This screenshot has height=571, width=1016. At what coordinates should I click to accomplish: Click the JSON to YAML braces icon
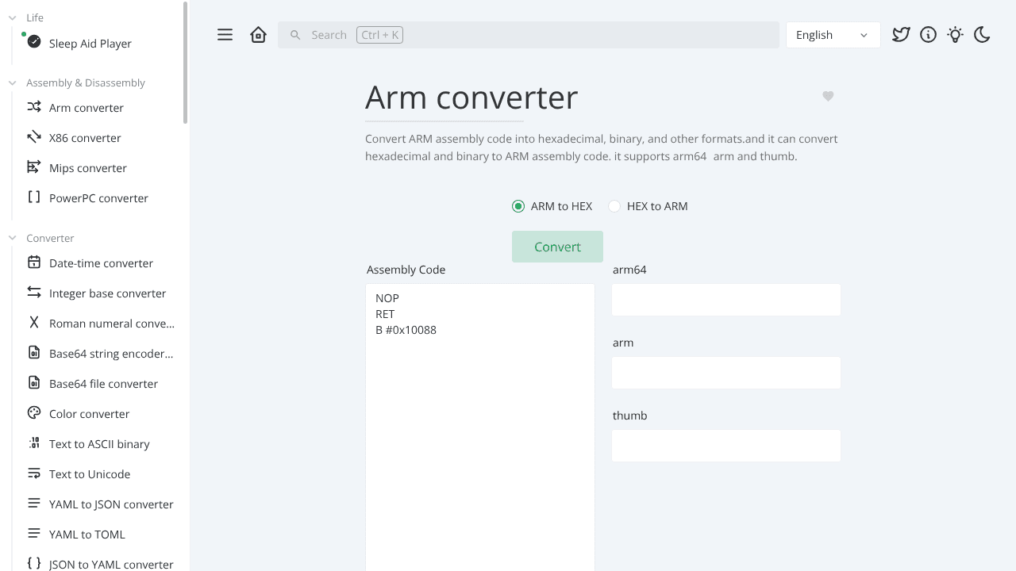tap(34, 563)
